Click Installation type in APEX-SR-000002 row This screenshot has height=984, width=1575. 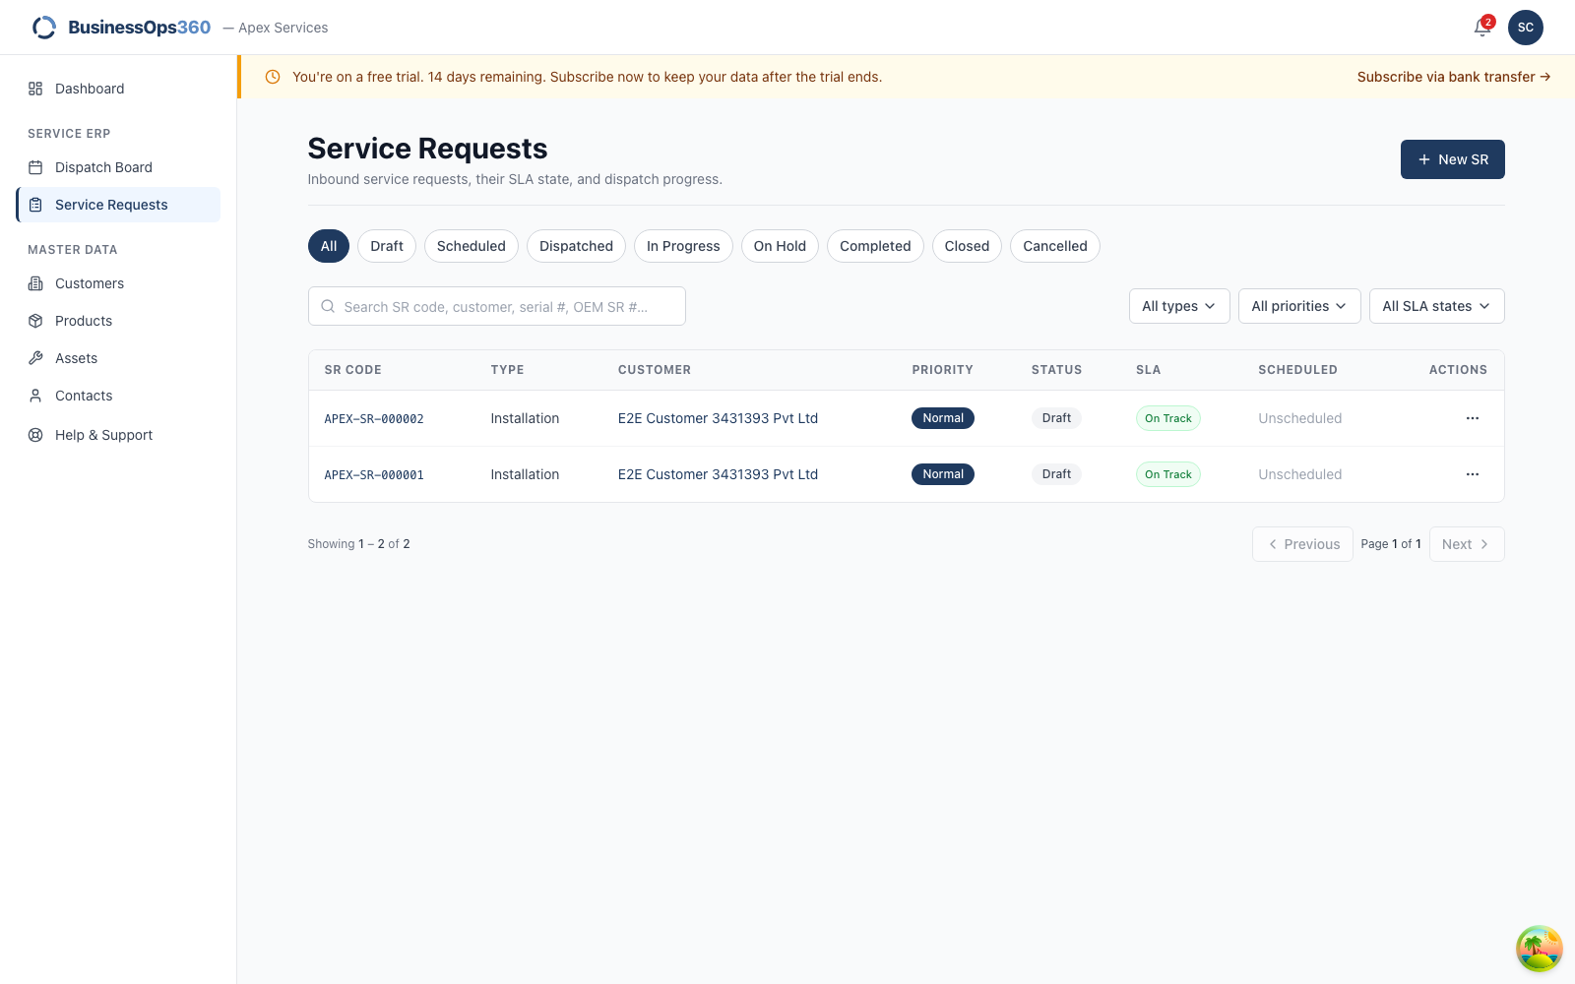[x=525, y=418]
